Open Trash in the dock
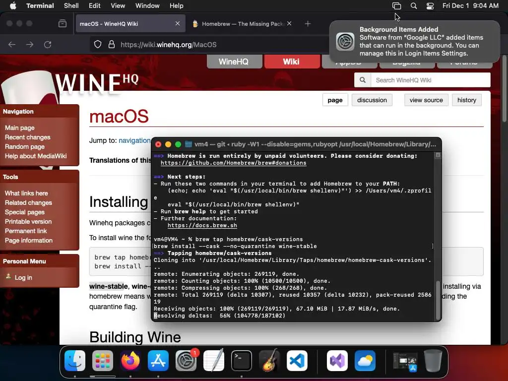This screenshot has width=508, height=381. 433,361
